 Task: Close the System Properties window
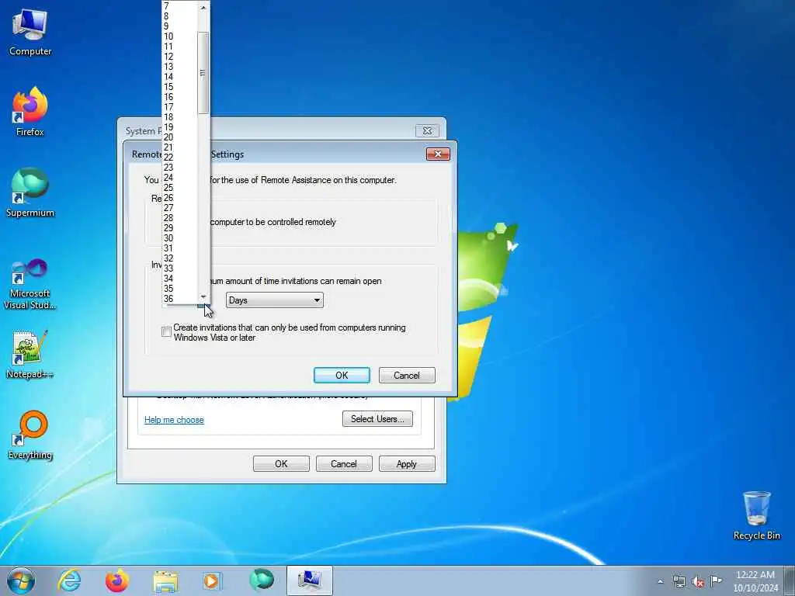428,130
